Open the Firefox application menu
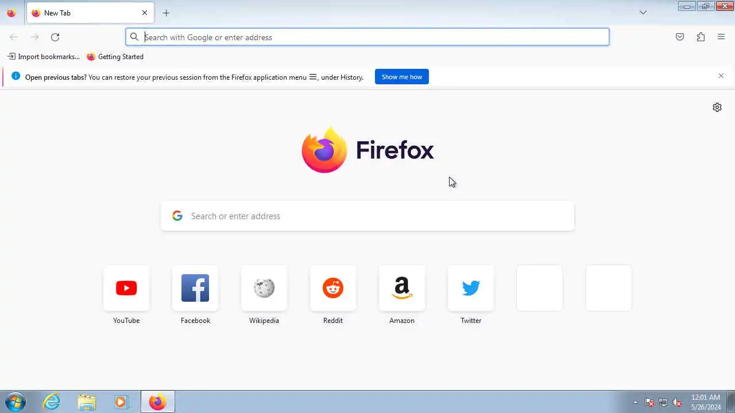 721,37
